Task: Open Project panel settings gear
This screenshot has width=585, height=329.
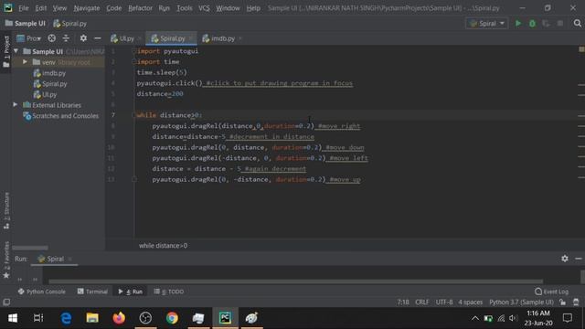Action: coord(83,38)
